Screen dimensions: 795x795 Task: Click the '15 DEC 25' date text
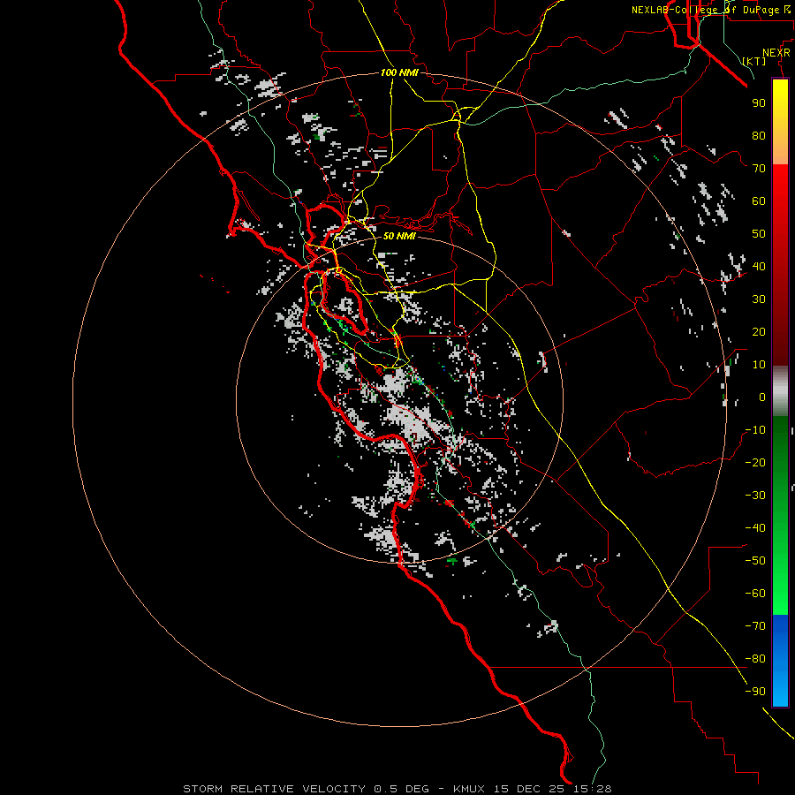click(x=530, y=789)
